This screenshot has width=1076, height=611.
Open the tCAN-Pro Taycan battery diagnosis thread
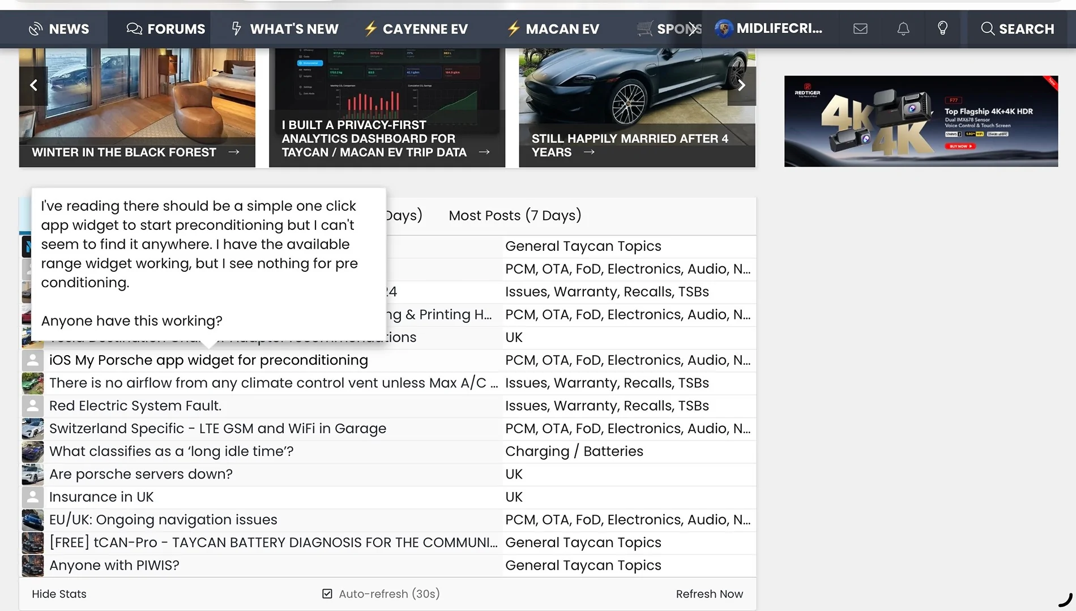pos(274,542)
